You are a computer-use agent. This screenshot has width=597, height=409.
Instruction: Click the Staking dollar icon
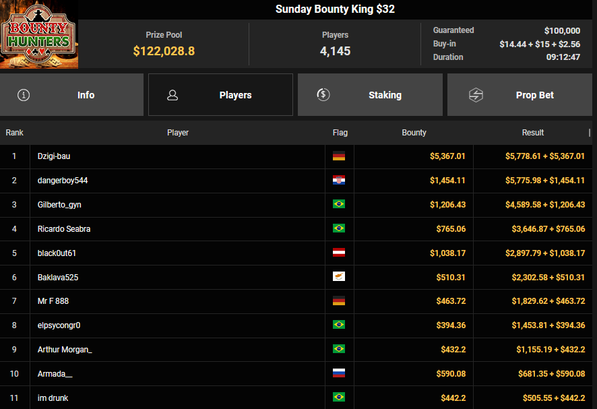(x=323, y=95)
